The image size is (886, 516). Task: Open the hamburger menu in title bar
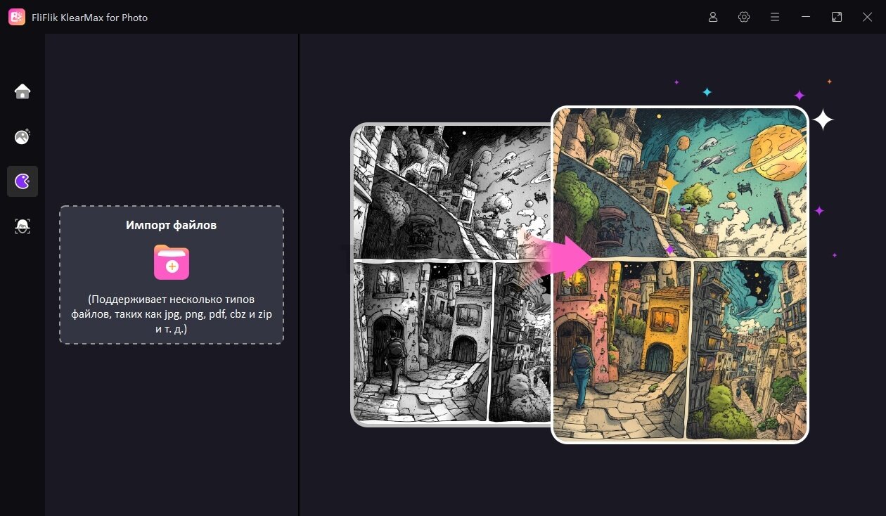[x=775, y=17]
